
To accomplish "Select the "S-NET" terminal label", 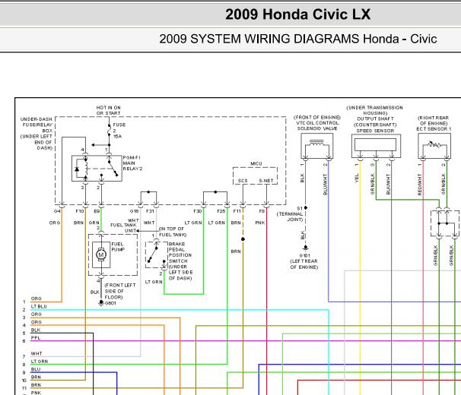I will (x=266, y=181).
